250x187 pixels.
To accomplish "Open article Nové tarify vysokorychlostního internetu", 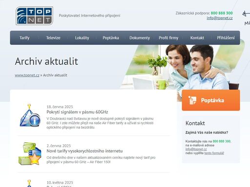I will pyautogui.click(x=84, y=151).
